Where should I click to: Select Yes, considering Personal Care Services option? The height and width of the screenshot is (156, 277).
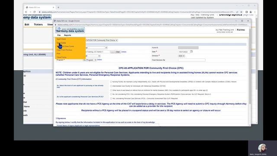pos(111,98)
